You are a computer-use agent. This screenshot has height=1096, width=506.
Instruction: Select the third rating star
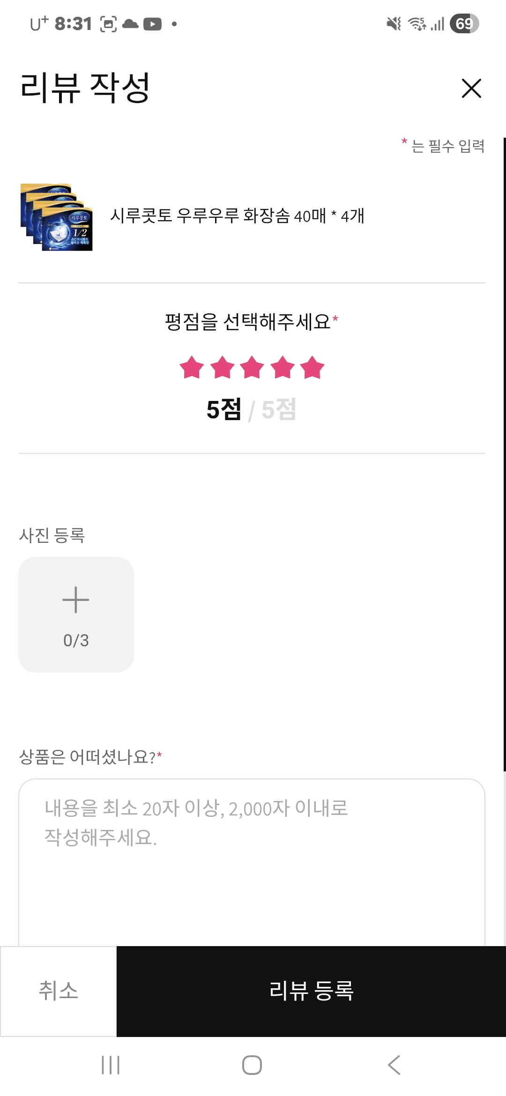(252, 367)
